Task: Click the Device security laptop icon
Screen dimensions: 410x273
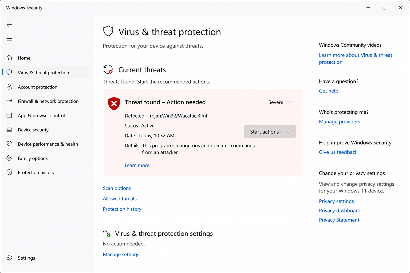Action: click(9, 130)
